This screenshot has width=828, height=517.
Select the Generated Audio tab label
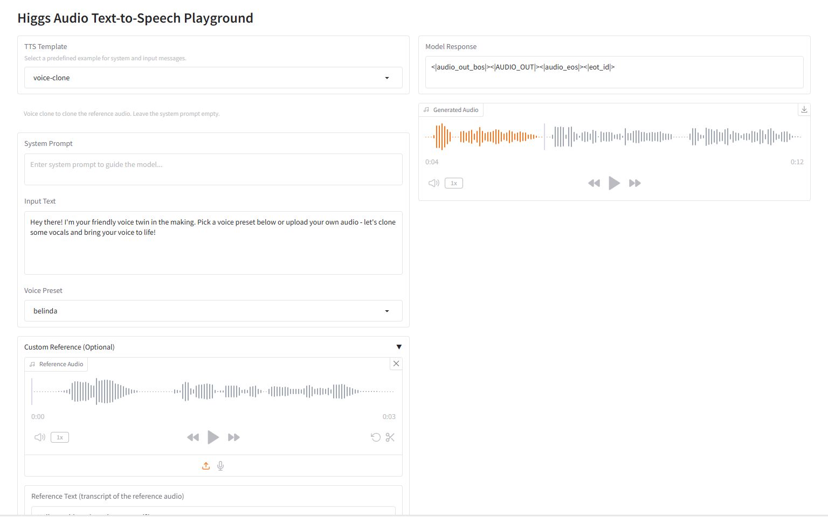pyautogui.click(x=451, y=109)
